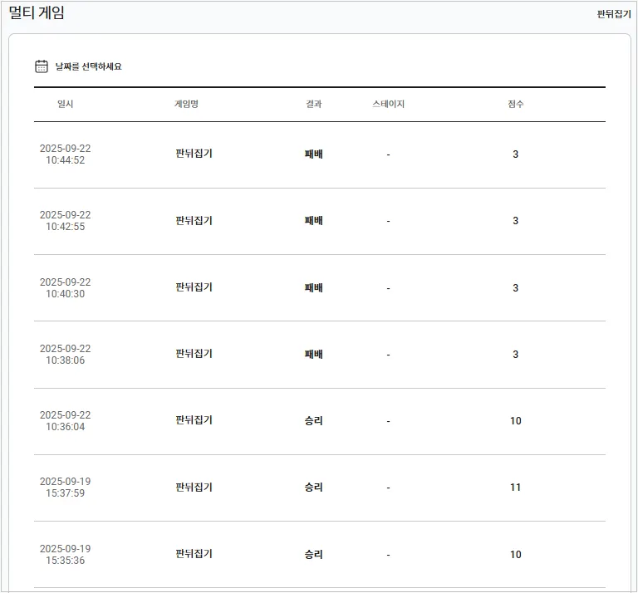Click the 멀티 게임 page title

(x=37, y=13)
